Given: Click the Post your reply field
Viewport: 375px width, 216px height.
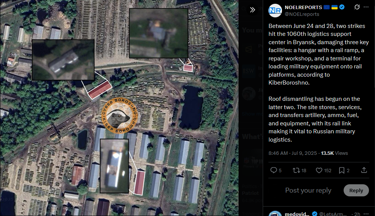Looking at the screenshot, I should pos(308,190).
